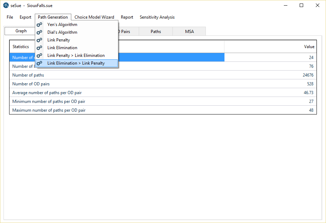Click the Value column header
The image size is (326, 223).
[x=270, y=47]
